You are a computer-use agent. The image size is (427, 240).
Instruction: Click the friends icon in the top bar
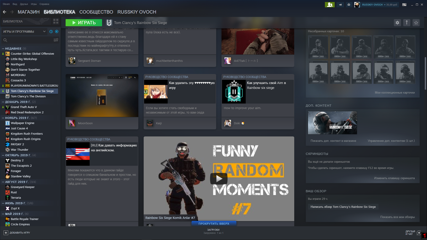[x=330, y=5]
